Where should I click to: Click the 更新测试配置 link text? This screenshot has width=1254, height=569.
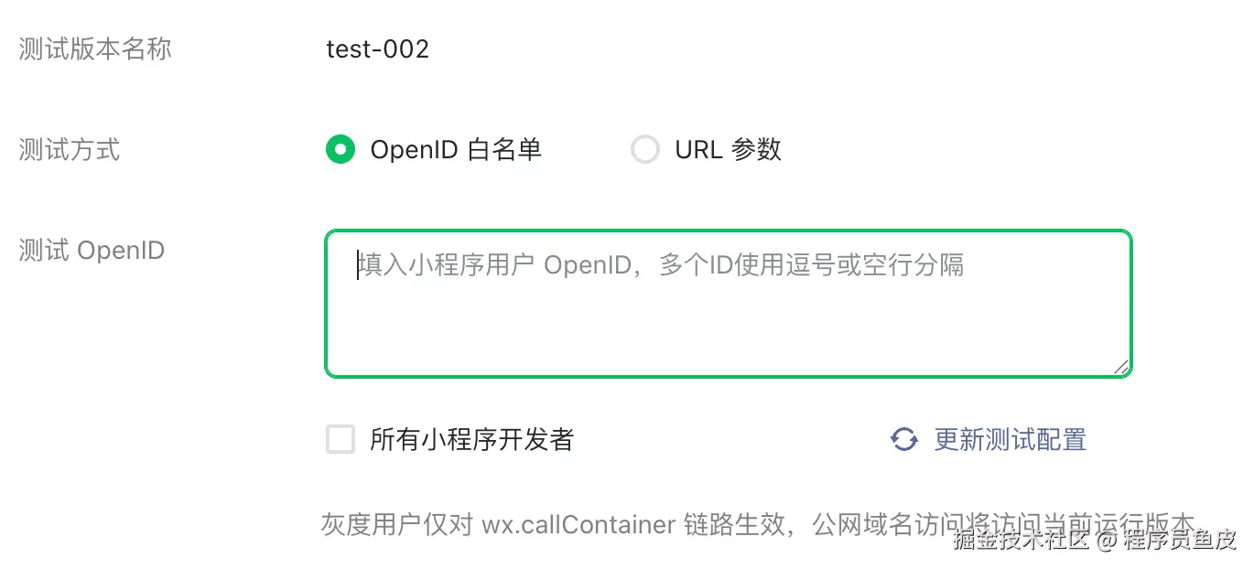pyautogui.click(x=1010, y=440)
